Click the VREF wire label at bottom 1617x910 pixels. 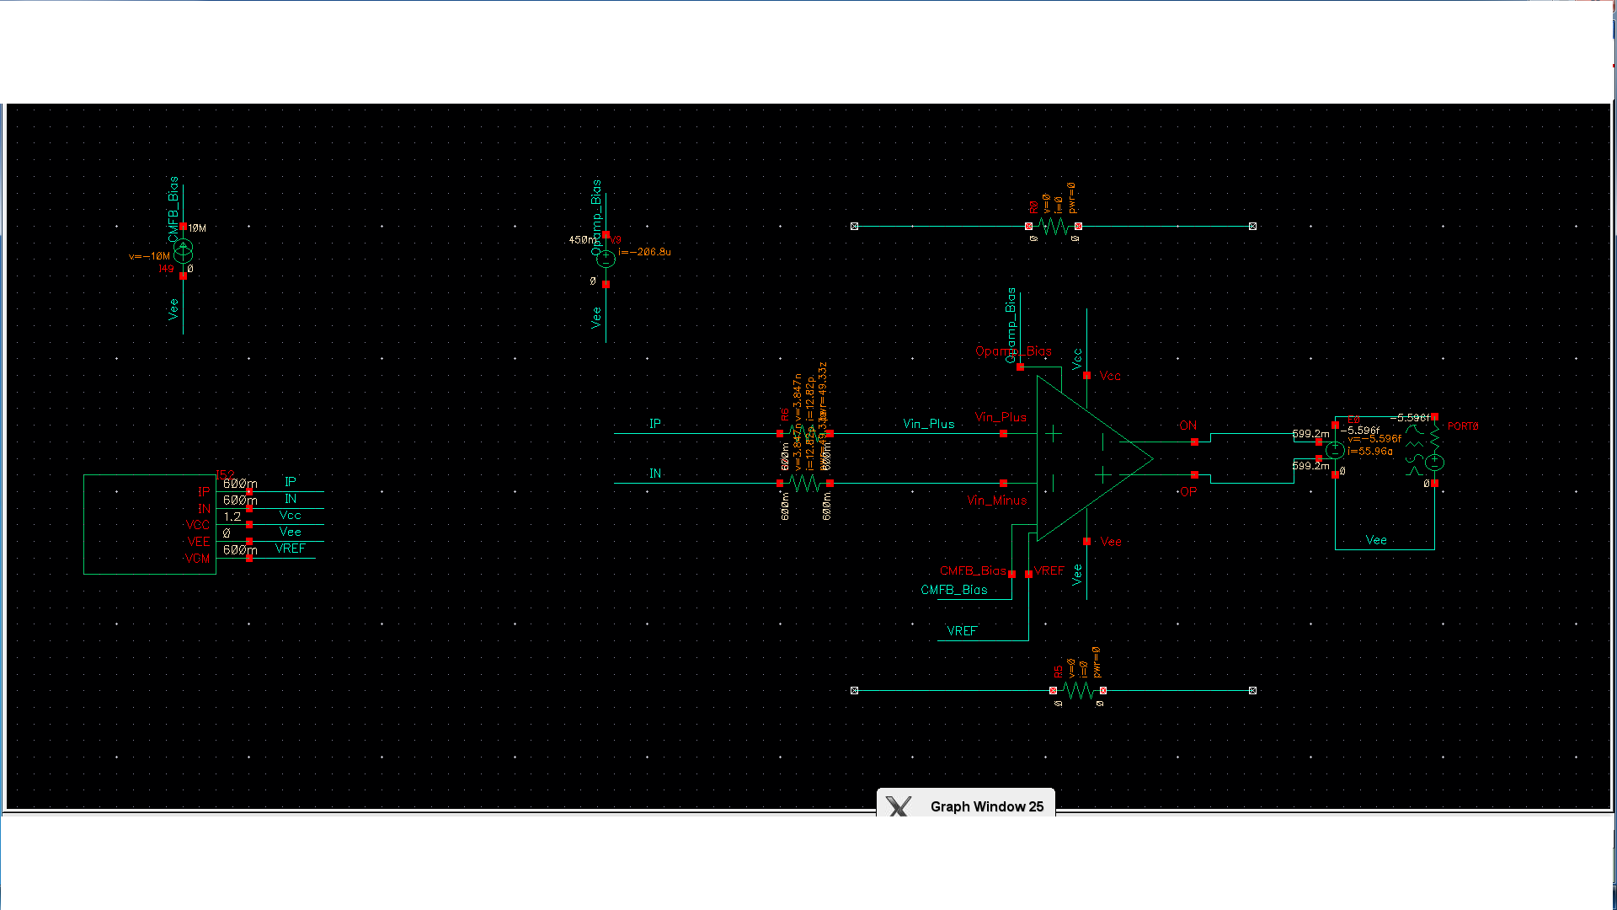tap(962, 631)
